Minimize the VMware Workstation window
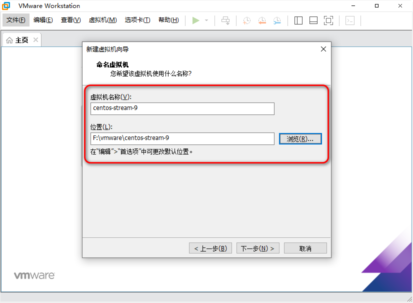Image resolution: width=413 pixels, height=303 pixels. coord(353,6)
